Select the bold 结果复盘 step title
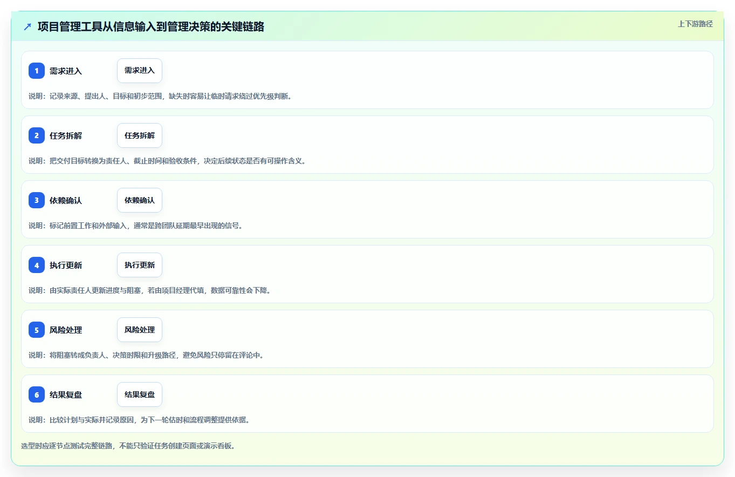 pos(66,394)
